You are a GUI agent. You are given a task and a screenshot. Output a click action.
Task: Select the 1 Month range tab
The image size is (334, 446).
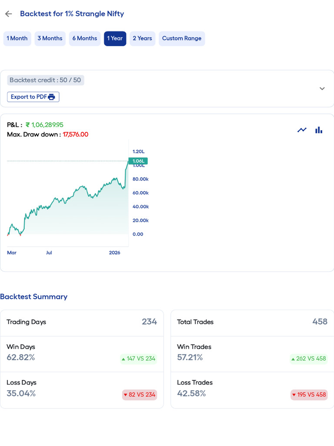click(17, 38)
